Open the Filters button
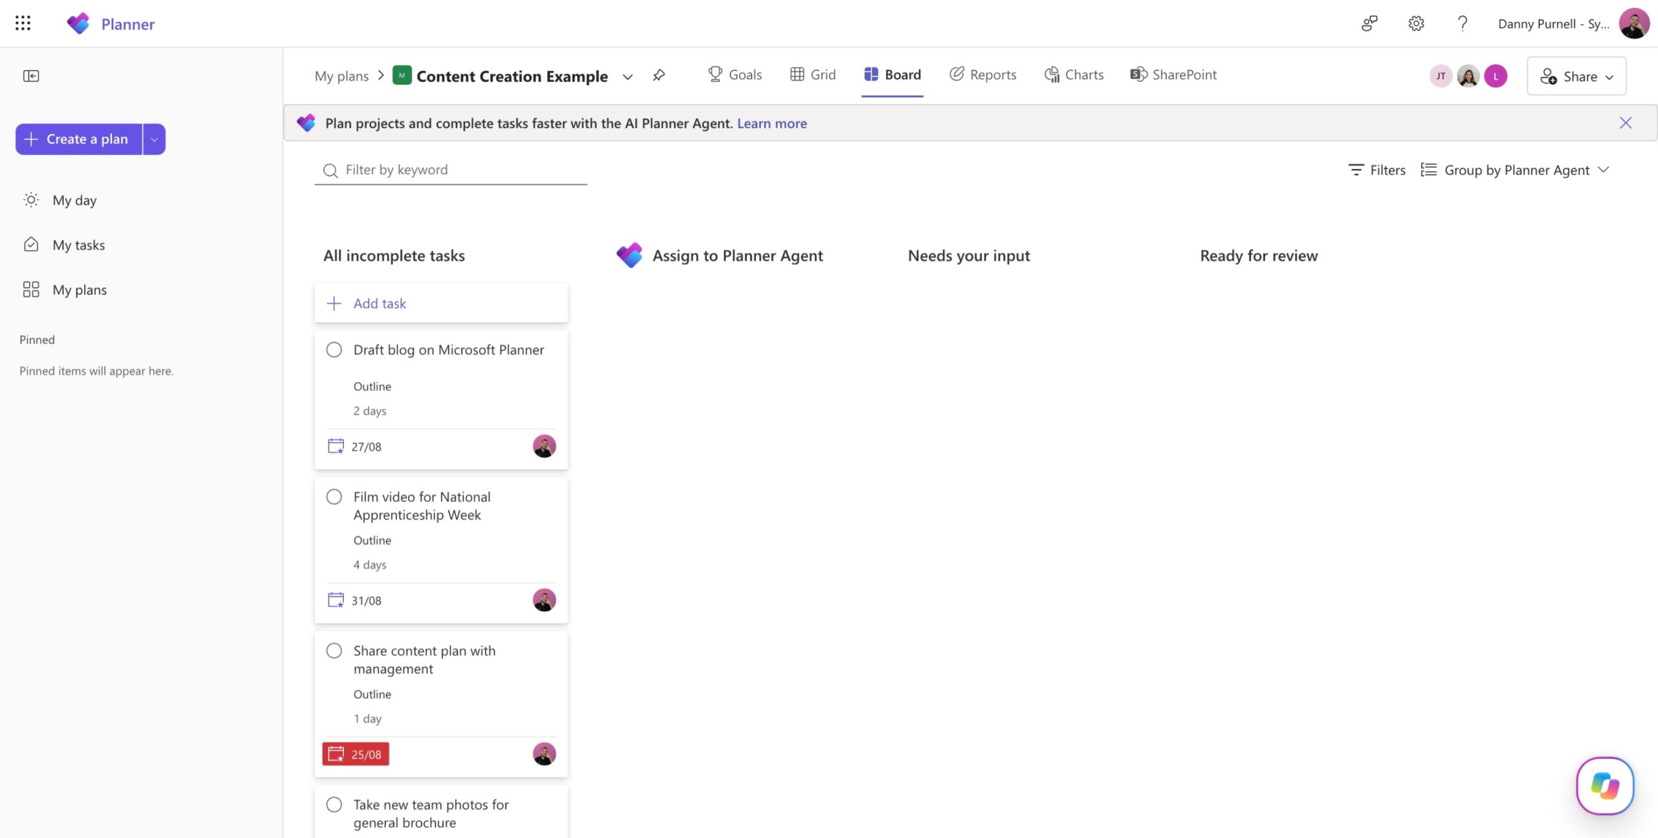Viewport: 1658px width, 838px height. click(1376, 170)
